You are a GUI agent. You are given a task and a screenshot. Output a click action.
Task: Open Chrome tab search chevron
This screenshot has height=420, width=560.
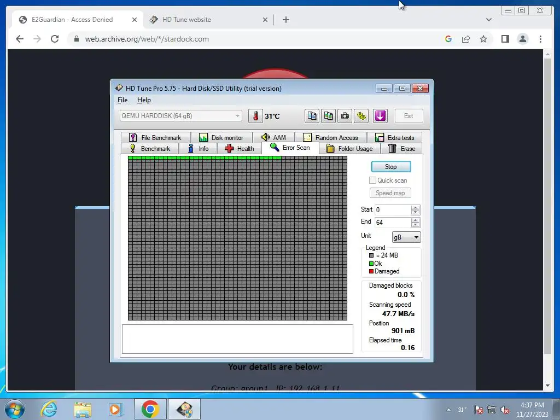click(489, 20)
